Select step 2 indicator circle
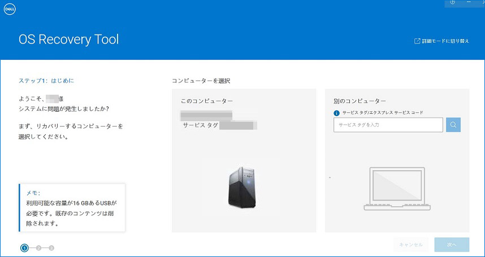 tap(38, 248)
